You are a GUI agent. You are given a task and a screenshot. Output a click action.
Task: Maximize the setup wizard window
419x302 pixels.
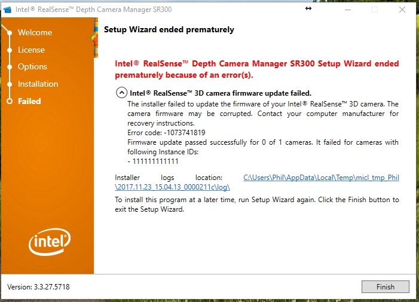pos(375,9)
